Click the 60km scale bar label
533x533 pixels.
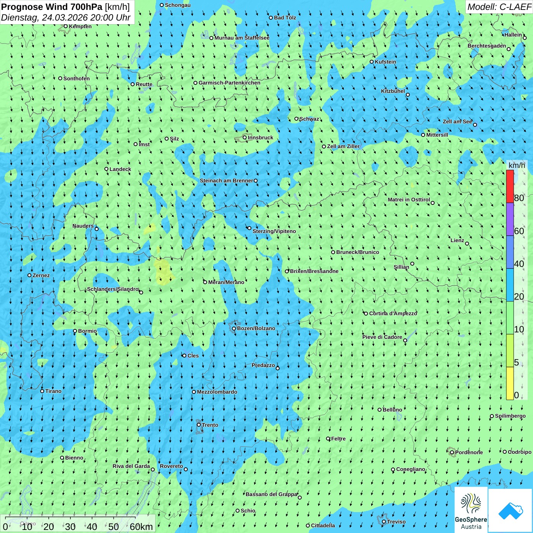(141, 527)
